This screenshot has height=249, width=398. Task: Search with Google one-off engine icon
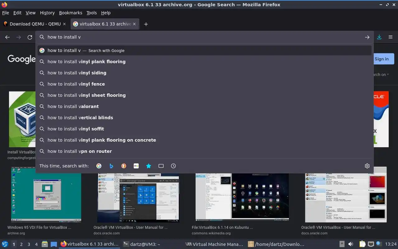99,166
